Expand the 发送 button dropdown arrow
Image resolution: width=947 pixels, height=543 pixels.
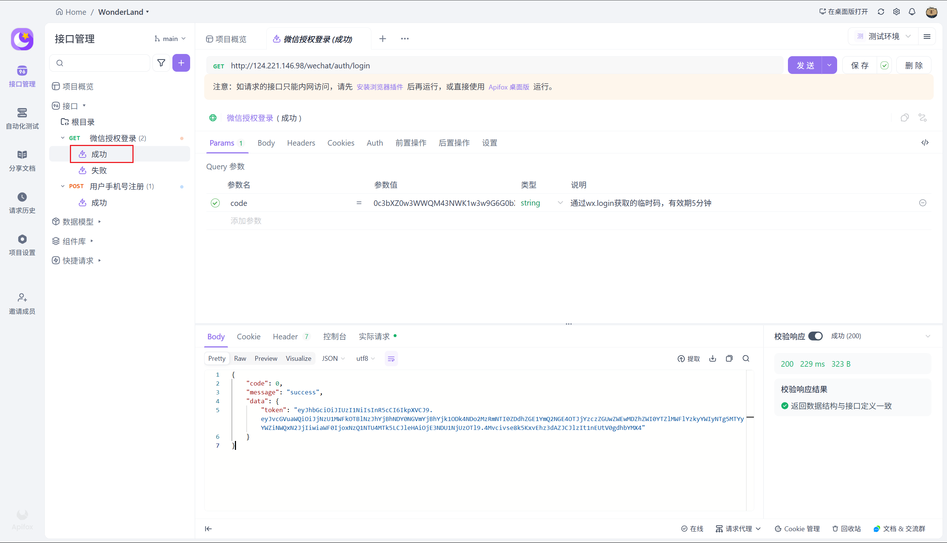pyautogui.click(x=829, y=65)
